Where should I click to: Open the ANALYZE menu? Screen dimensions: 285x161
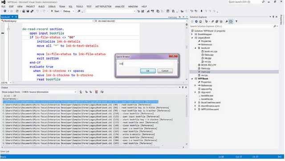tap(120, 7)
